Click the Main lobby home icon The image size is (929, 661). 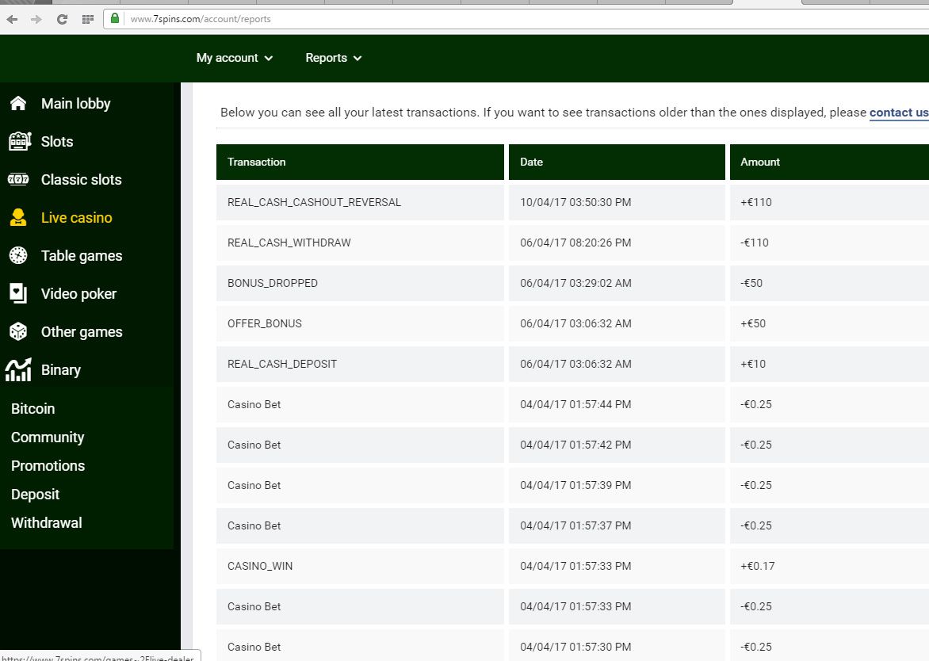pyautogui.click(x=18, y=104)
